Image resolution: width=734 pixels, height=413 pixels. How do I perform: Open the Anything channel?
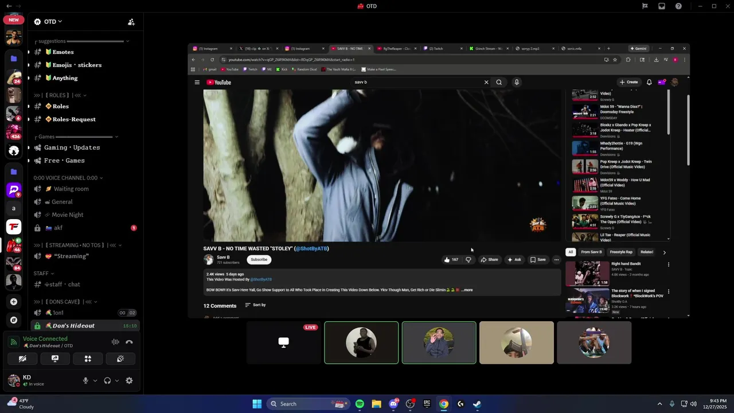(x=86, y=78)
